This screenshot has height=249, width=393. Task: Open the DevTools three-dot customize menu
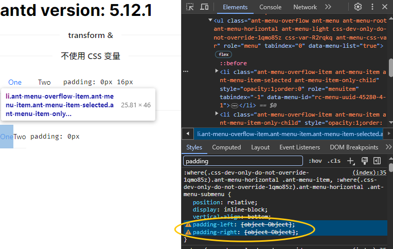click(372, 7)
